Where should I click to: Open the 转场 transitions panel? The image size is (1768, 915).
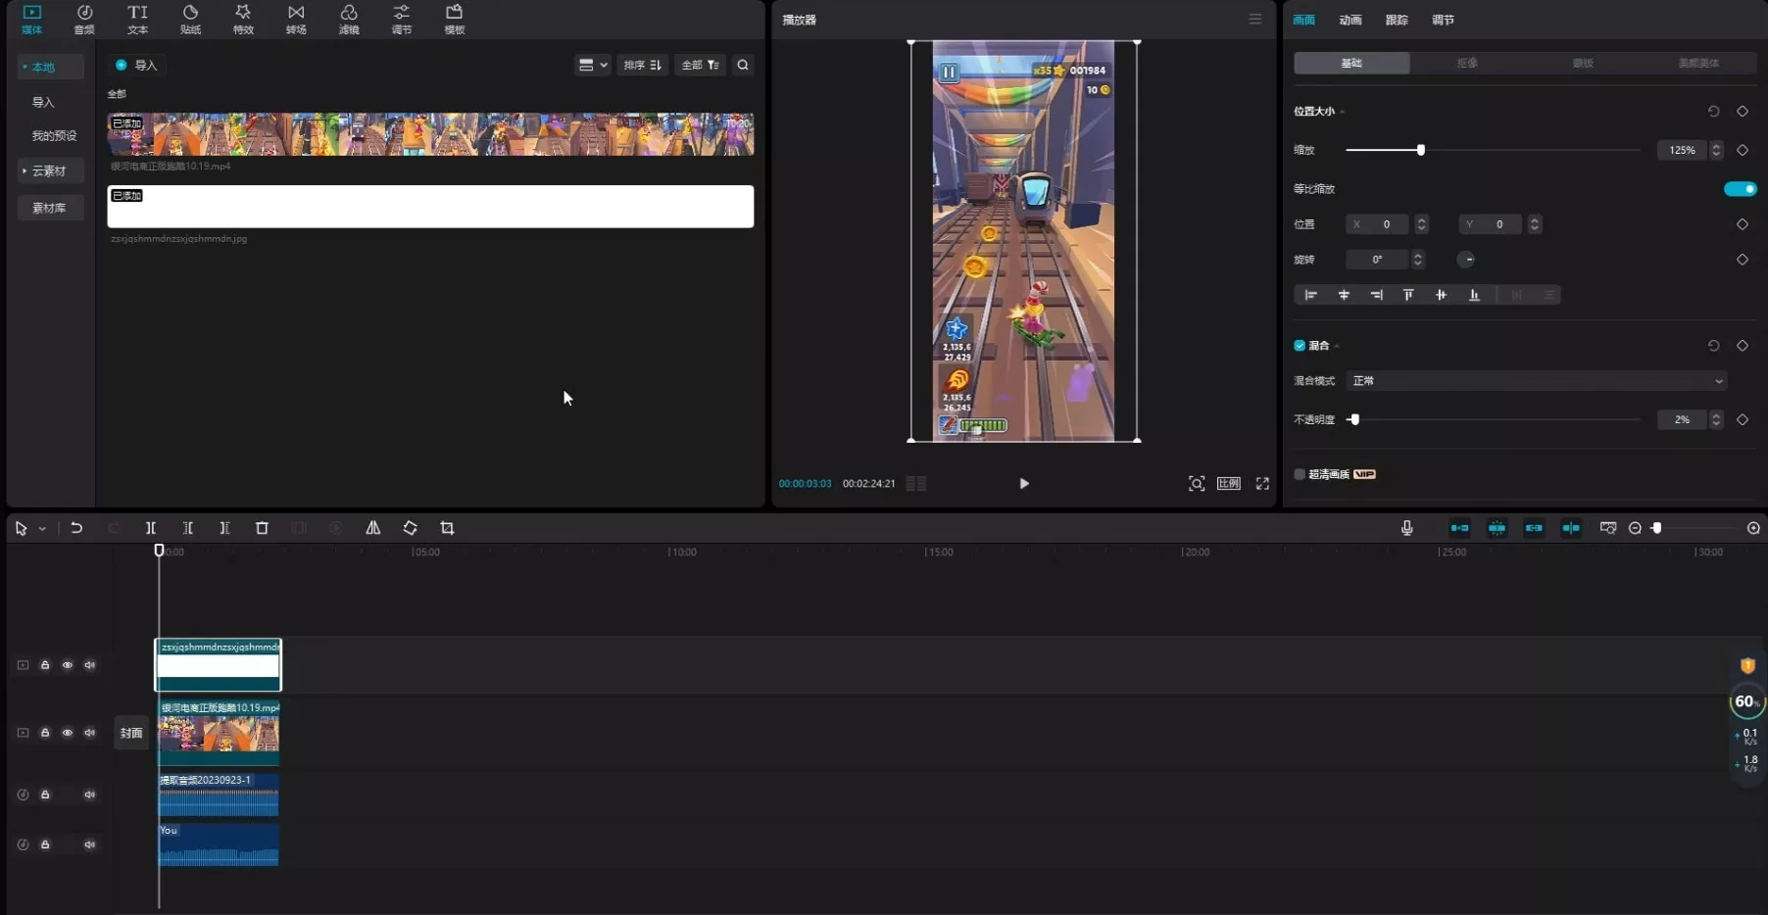[296, 19]
